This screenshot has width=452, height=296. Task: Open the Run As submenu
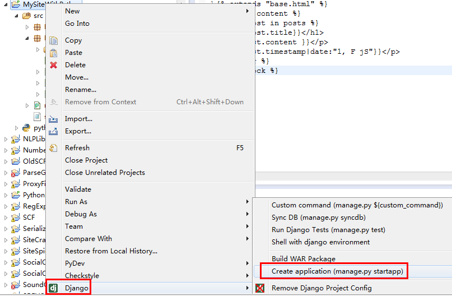[x=76, y=202]
